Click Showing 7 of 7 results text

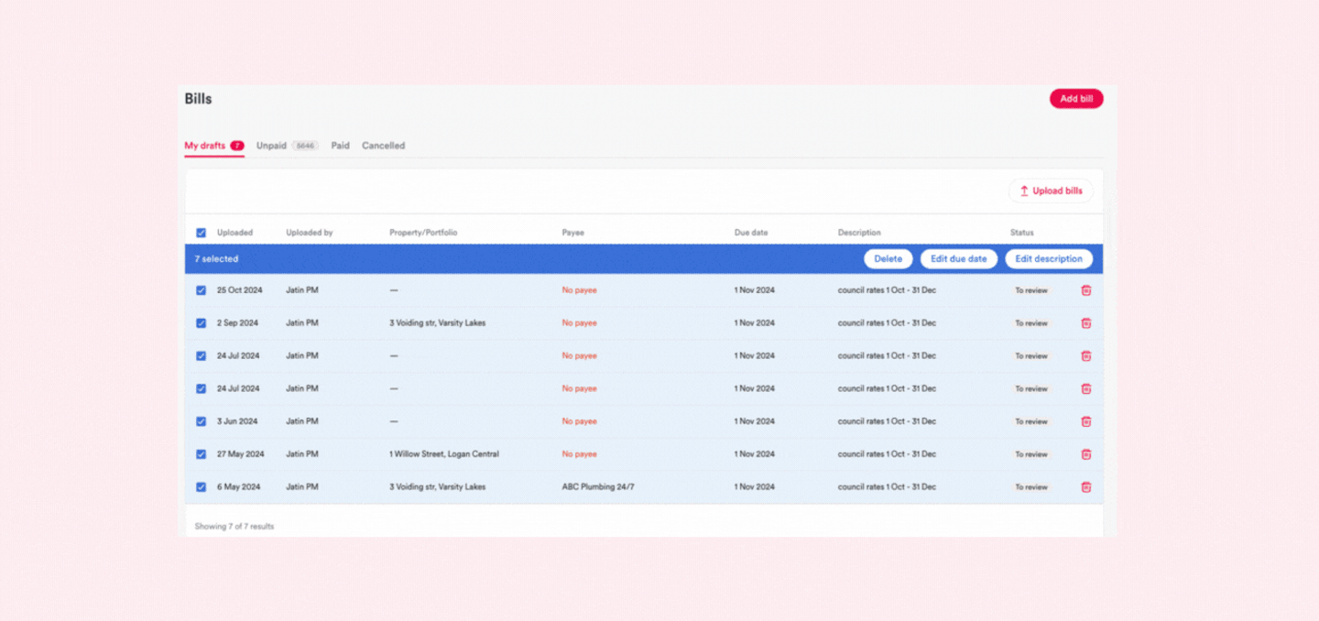pos(234,527)
